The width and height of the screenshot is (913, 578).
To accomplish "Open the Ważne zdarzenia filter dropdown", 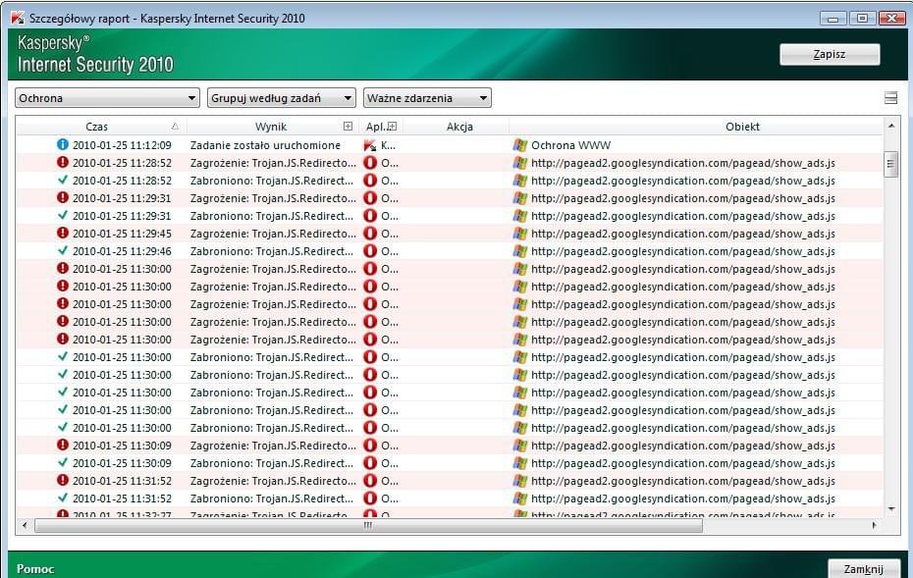I will click(x=427, y=98).
